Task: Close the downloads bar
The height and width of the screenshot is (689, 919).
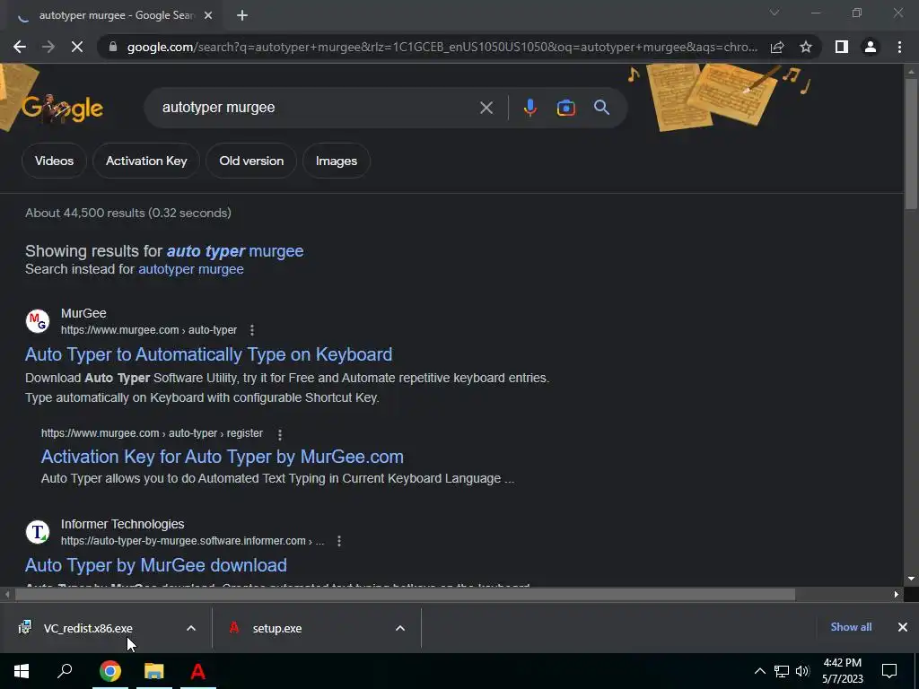Action: pyautogui.click(x=903, y=627)
